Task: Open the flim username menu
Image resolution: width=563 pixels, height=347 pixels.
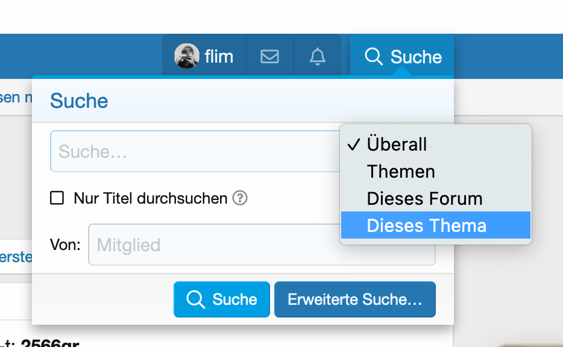Action: pyautogui.click(x=219, y=57)
